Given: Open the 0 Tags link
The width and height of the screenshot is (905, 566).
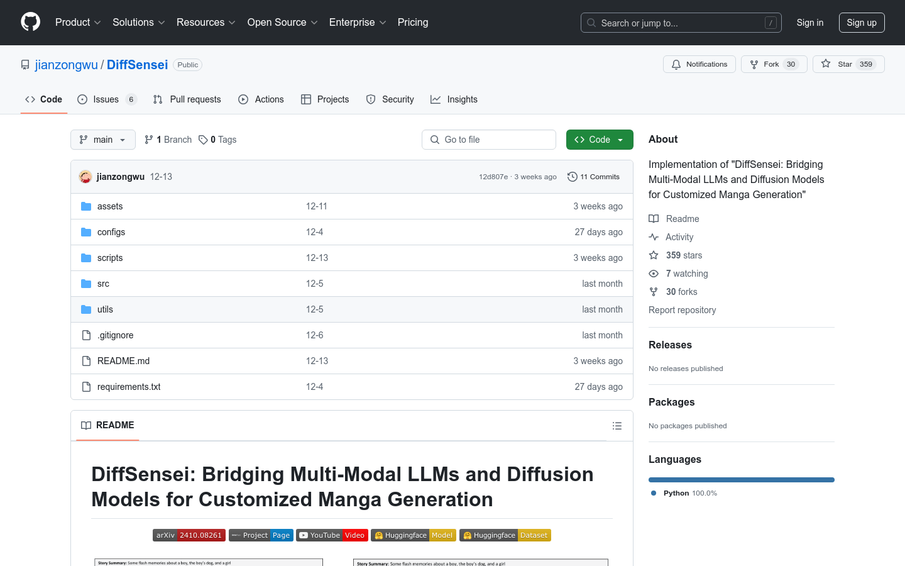Looking at the screenshot, I should [x=217, y=140].
